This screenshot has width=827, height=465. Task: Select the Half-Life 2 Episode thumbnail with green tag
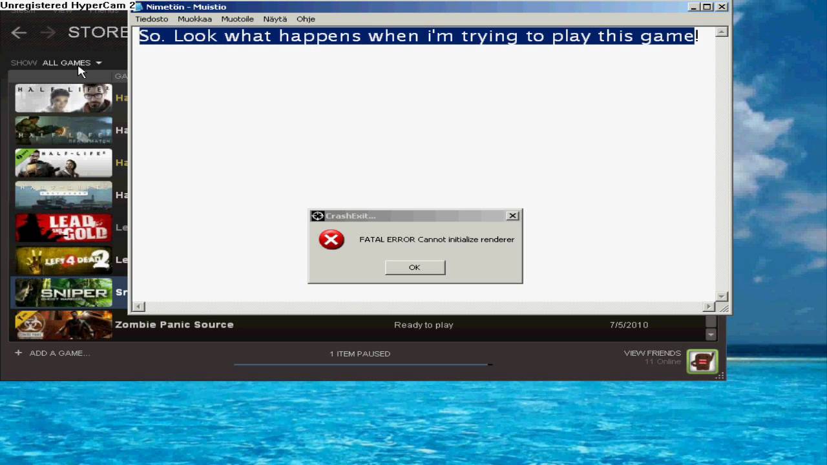tap(63, 163)
